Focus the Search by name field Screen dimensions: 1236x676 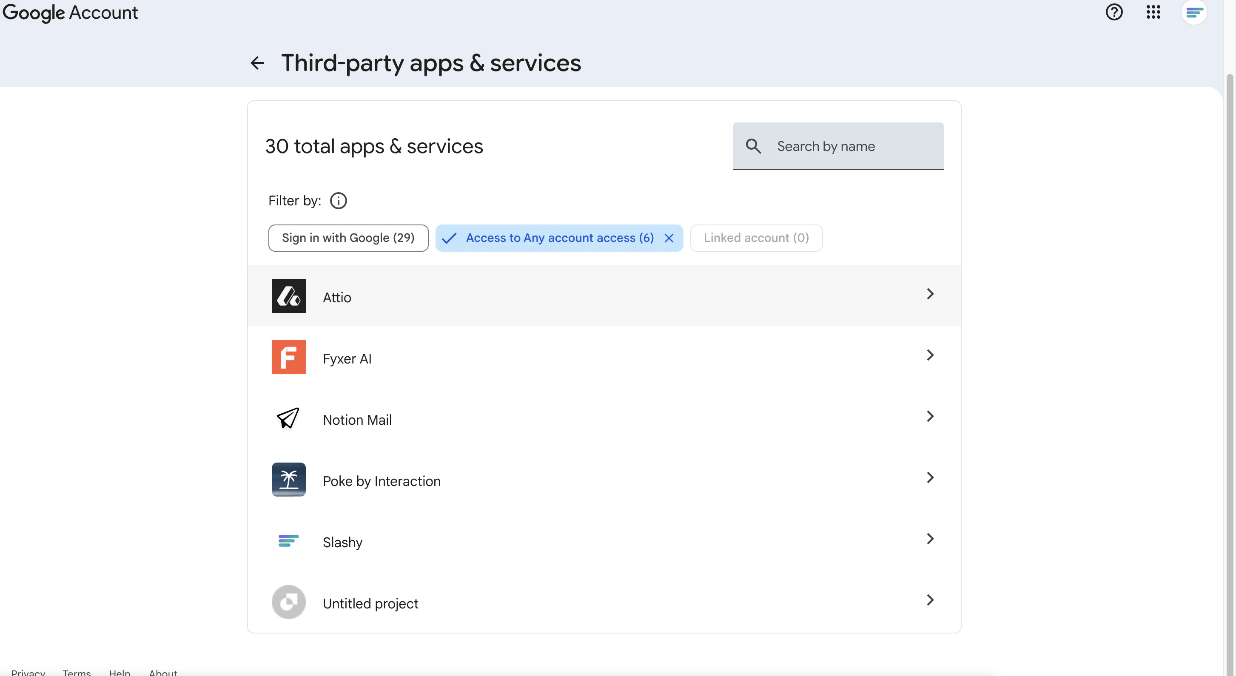tap(838, 146)
